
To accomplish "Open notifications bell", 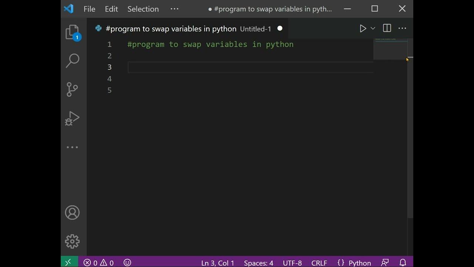I will click(403, 263).
